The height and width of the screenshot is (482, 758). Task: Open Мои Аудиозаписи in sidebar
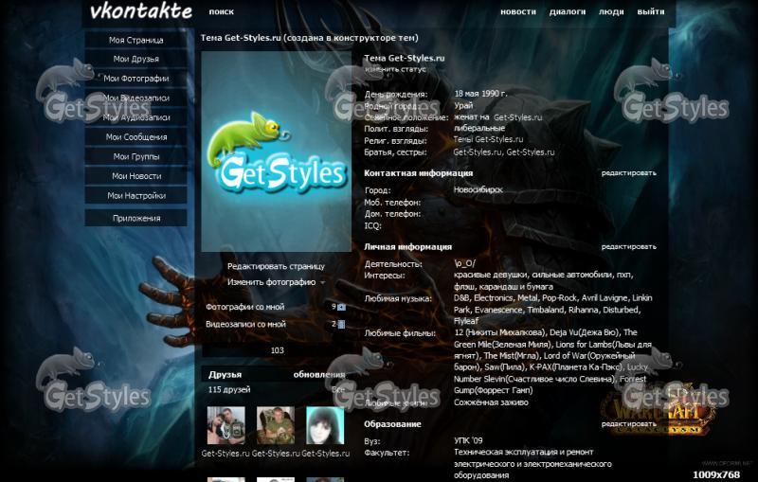[135, 117]
